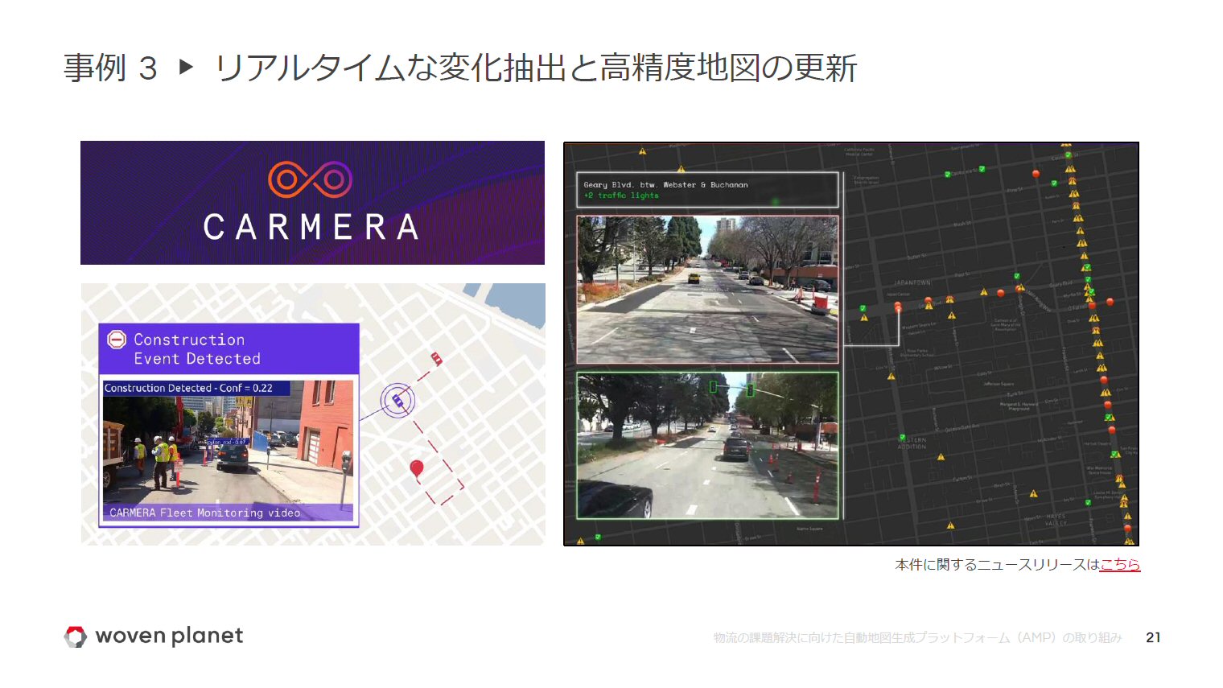Viewport: 1223px width, 688px height.
Task: Click the page number 21
Action: point(1153,637)
